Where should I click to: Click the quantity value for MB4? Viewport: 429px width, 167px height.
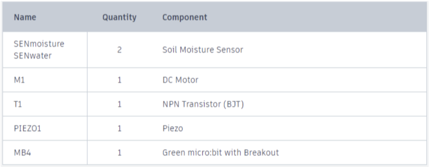(x=119, y=153)
